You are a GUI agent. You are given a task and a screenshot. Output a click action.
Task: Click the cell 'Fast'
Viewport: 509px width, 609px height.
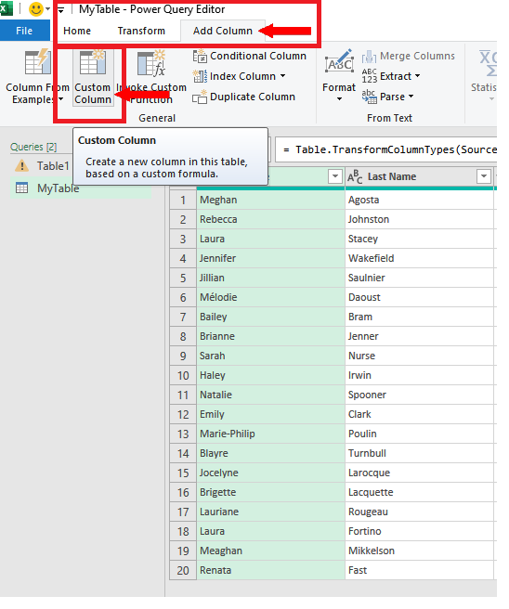[420, 571]
